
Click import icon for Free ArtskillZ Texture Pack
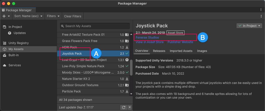127,35
